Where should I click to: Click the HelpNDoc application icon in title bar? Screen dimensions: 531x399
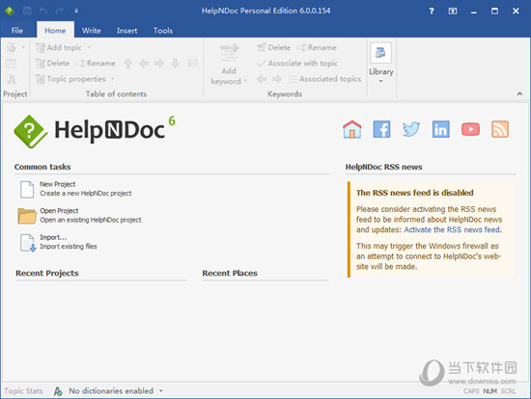click(10, 11)
